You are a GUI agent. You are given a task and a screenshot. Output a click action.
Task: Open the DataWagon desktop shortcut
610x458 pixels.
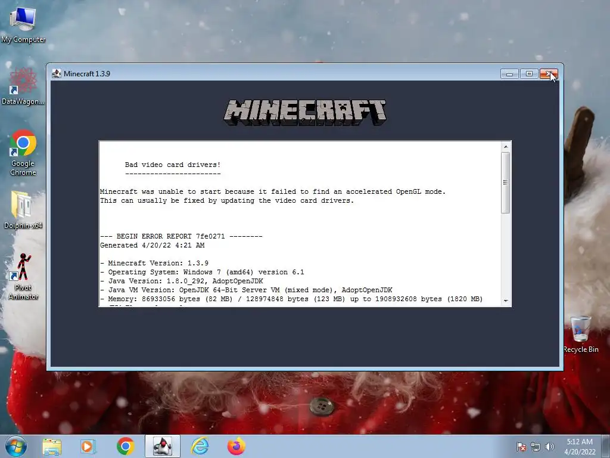click(x=23, y=86)
